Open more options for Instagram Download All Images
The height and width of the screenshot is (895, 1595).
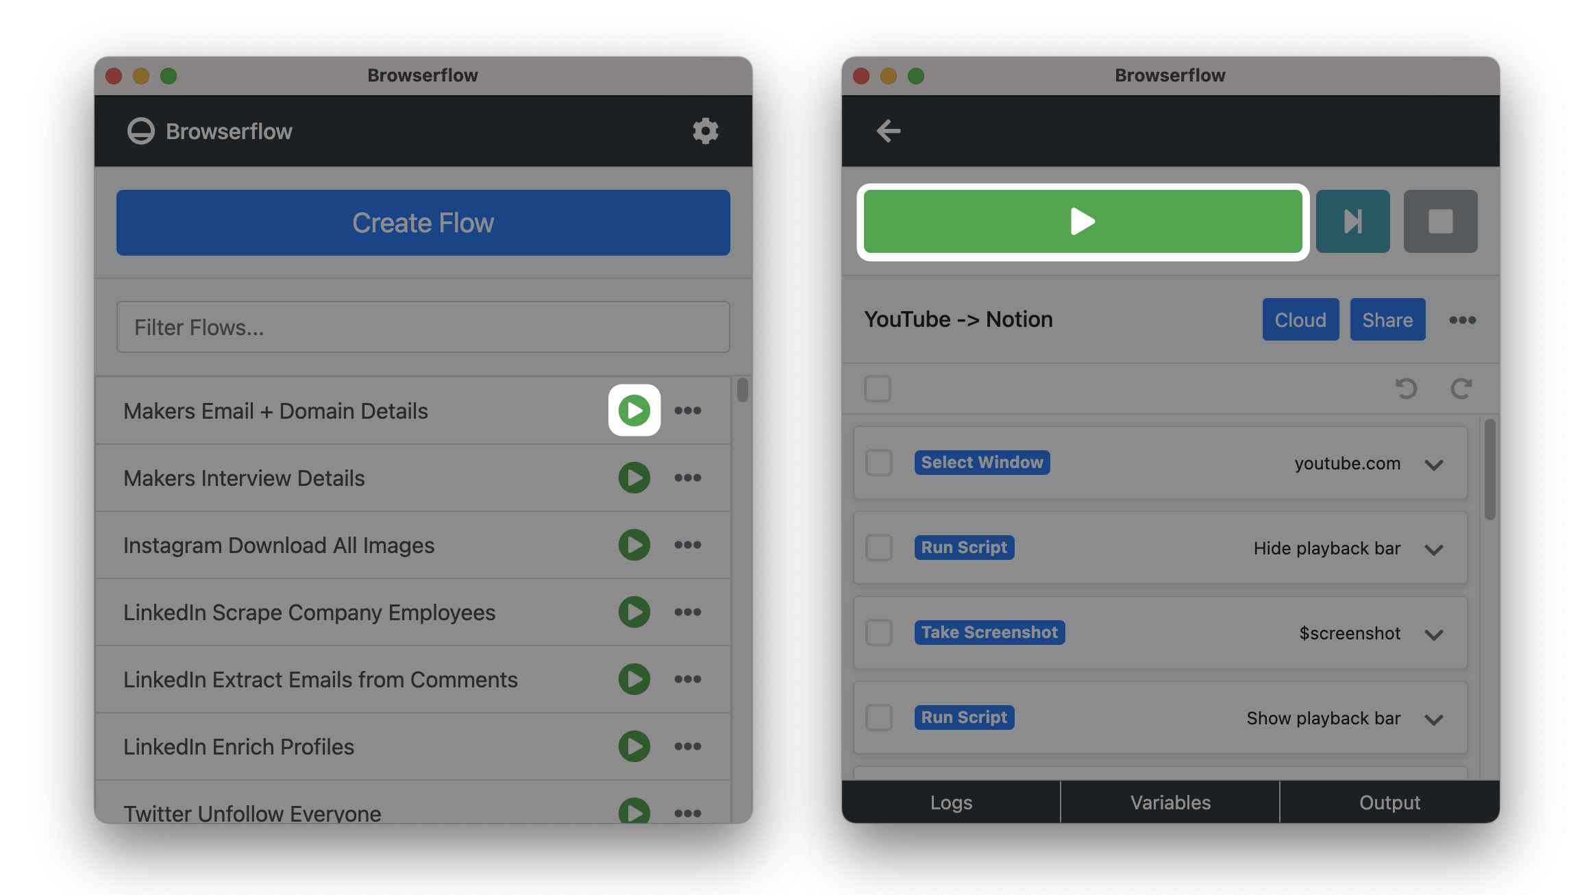pos(688,545)
